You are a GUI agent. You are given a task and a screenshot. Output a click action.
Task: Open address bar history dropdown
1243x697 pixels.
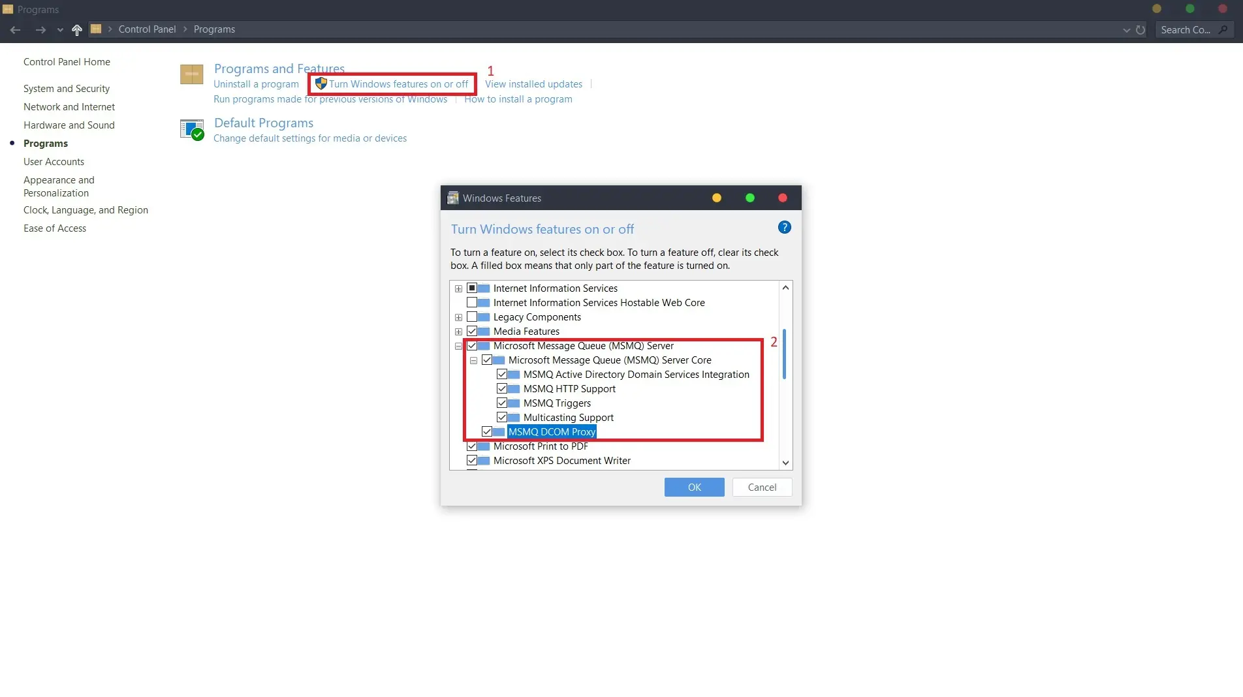point(1126,30)
